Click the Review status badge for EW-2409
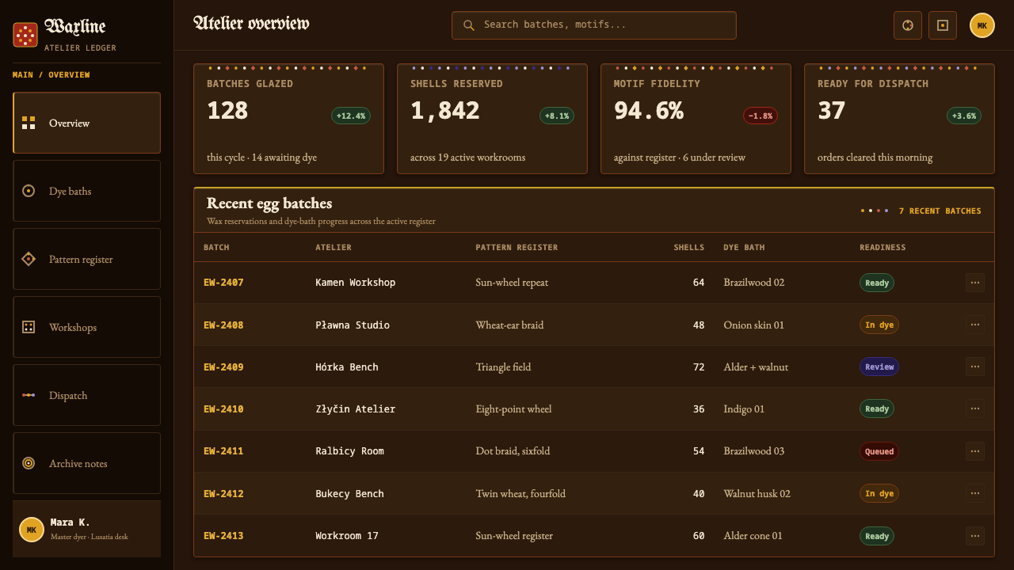The image size is (1014, 570). pyautogui.click(x=879, y=367)
